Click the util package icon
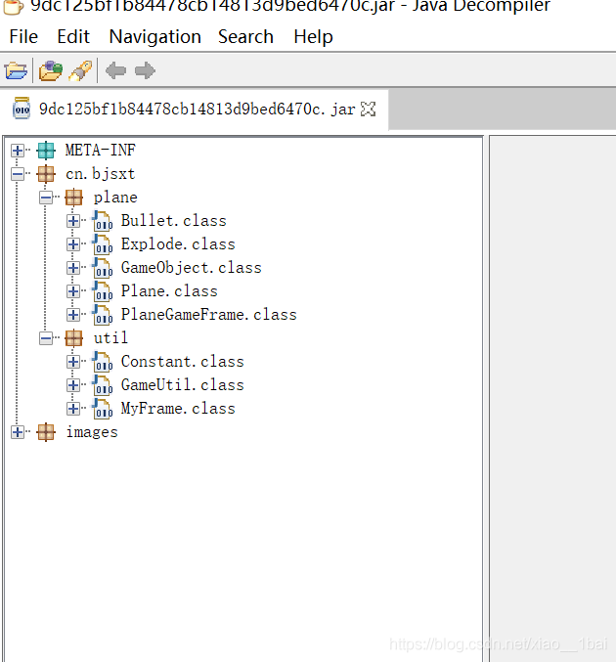The width and height of the screenshot is (616, 662). click(x=74, y=338)
